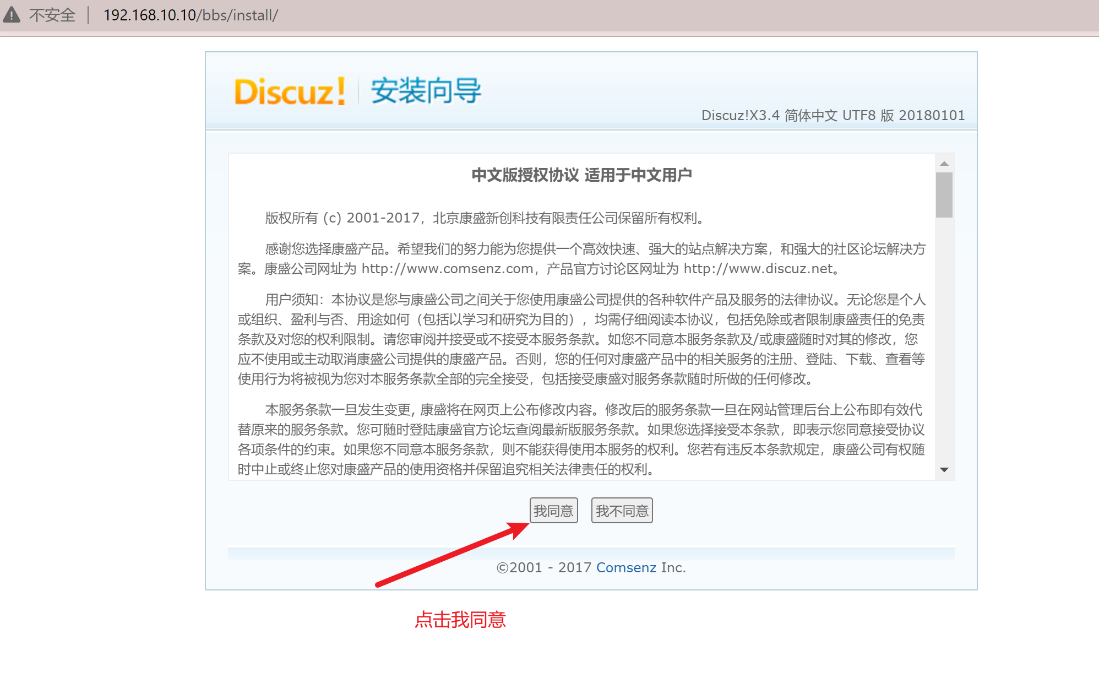The width and height of the screenshot is (1099, 694).
Task: Click the insecure warning triangle icon
Action: pos(11,15)
